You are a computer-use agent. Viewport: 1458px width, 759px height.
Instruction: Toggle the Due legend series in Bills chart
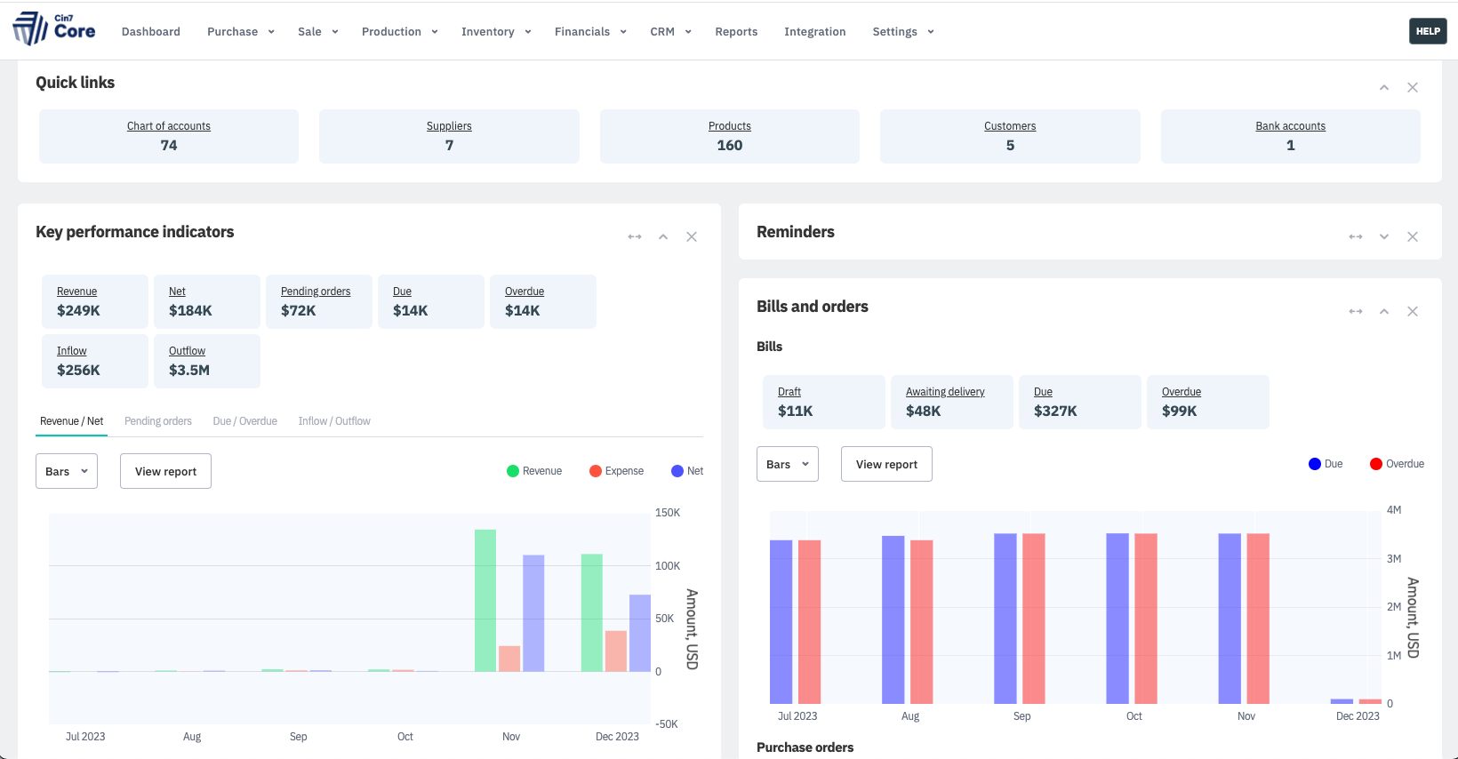click(x=1326, y=464)
